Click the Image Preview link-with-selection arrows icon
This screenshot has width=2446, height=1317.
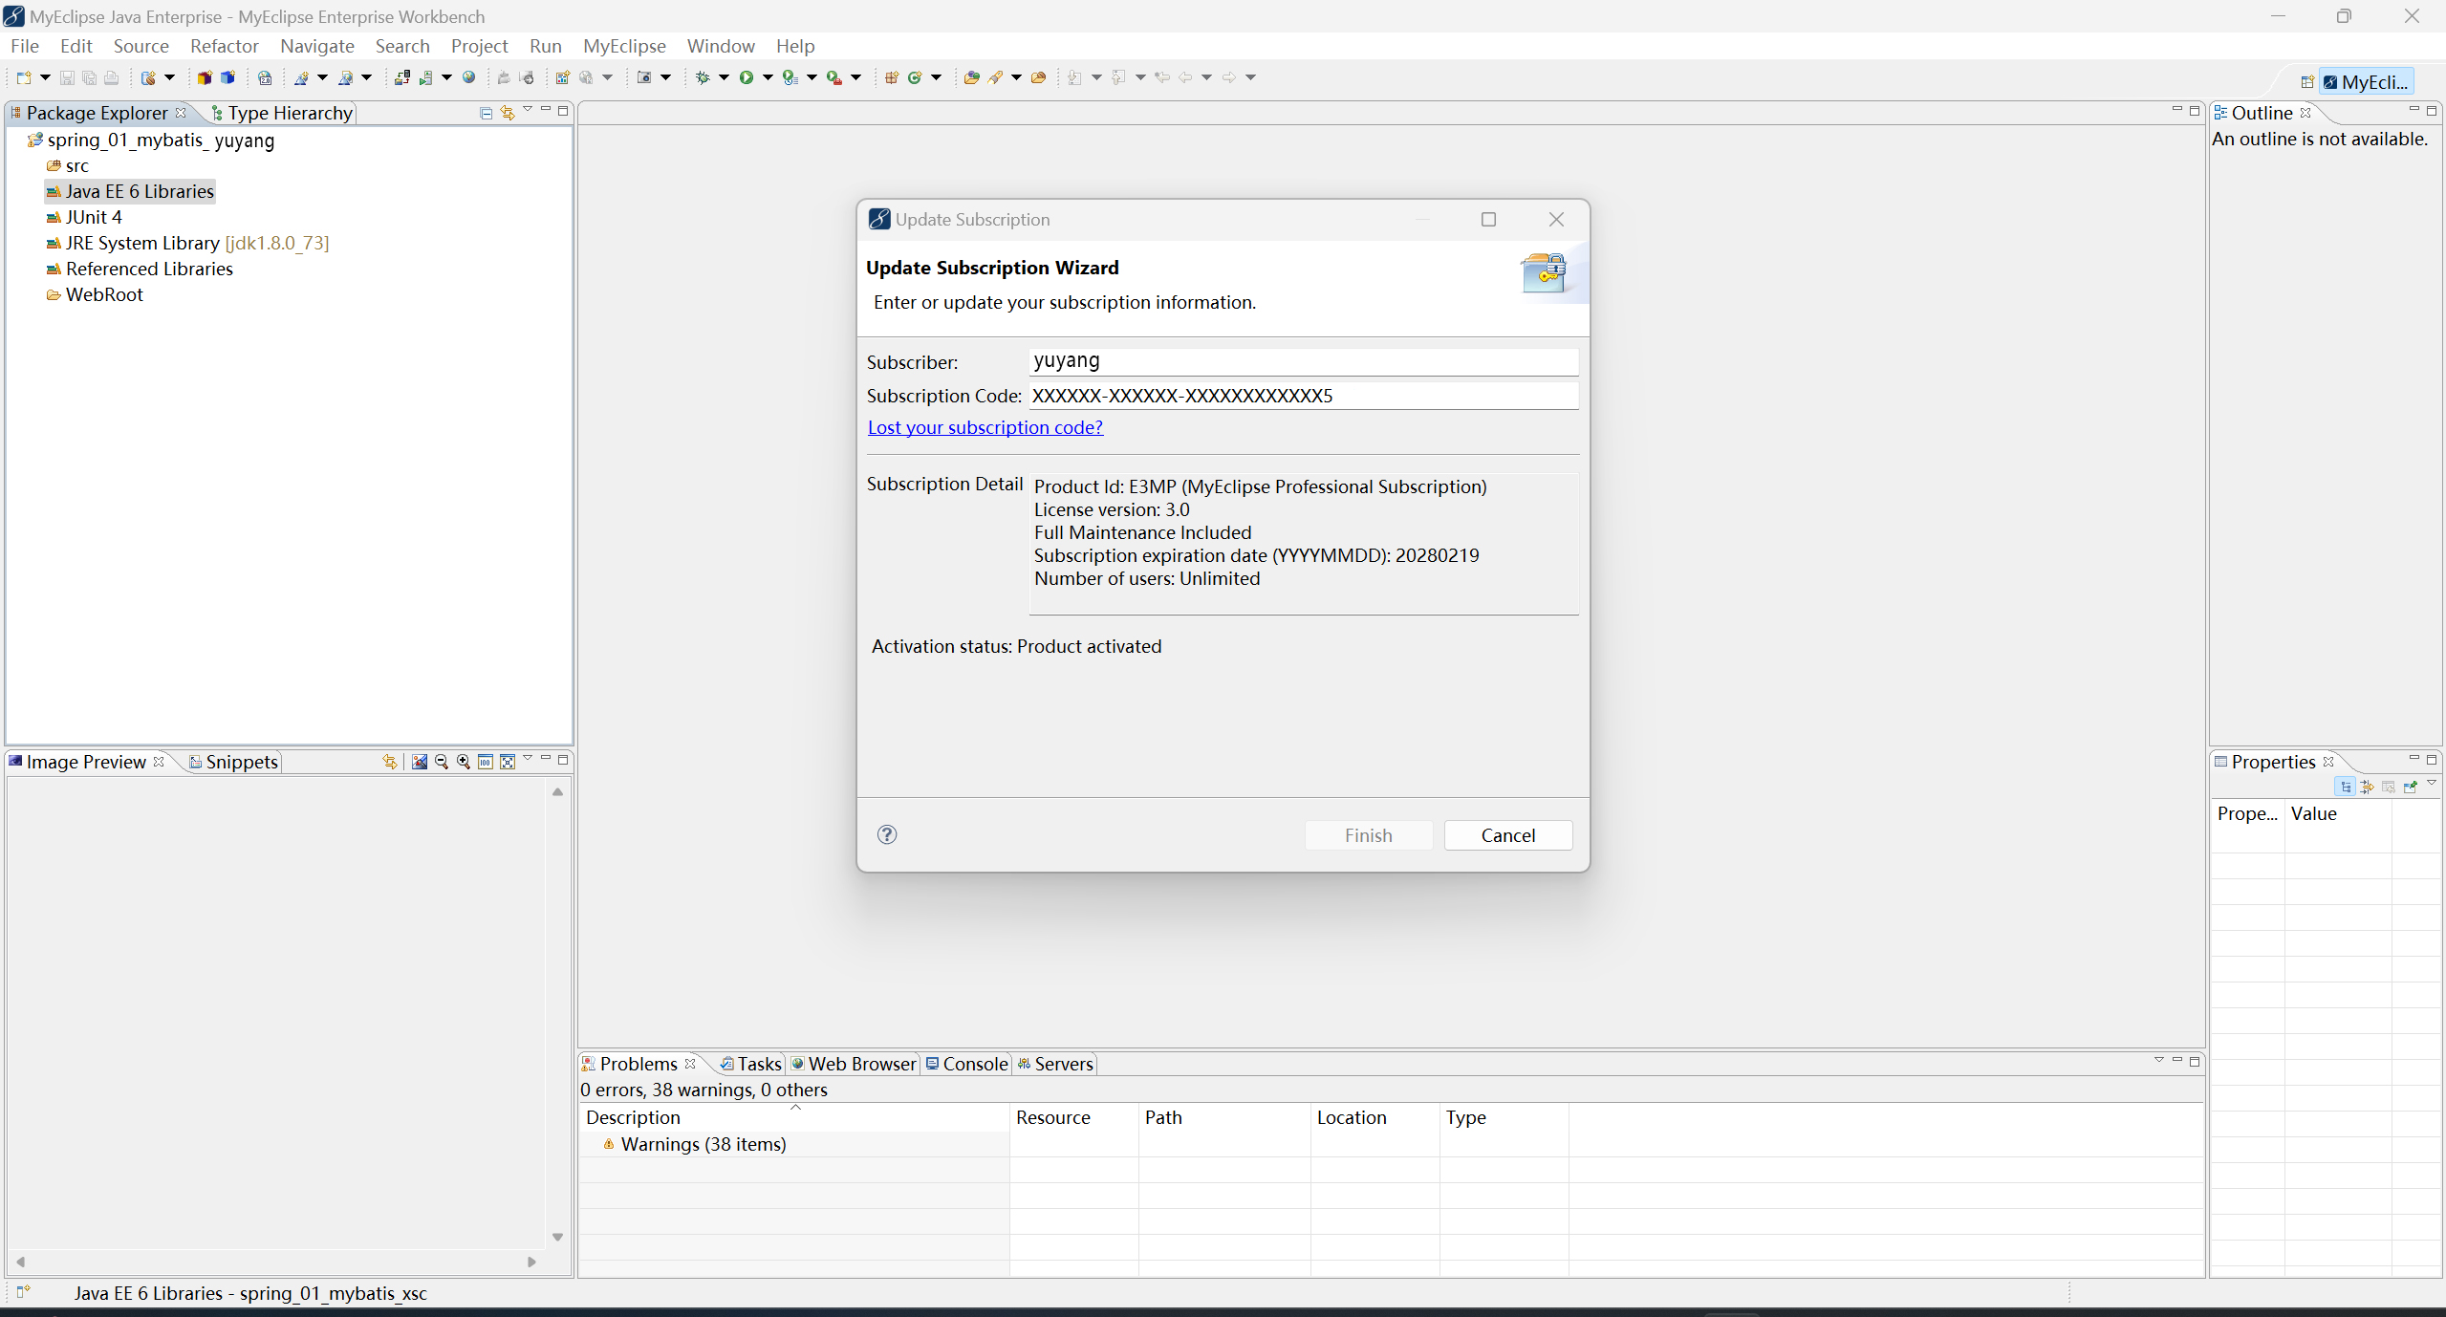[390, 762]
